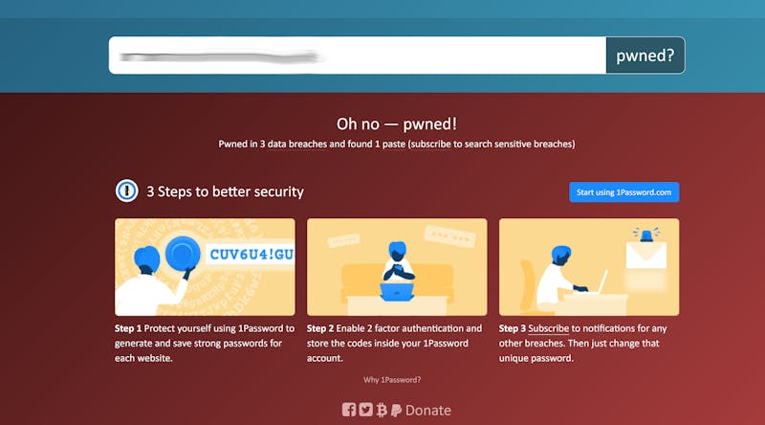This screenshot has height=425, width=765.
Task: Open the Step 2 two-factor illustration thumbnail
Action: (397, 267)
